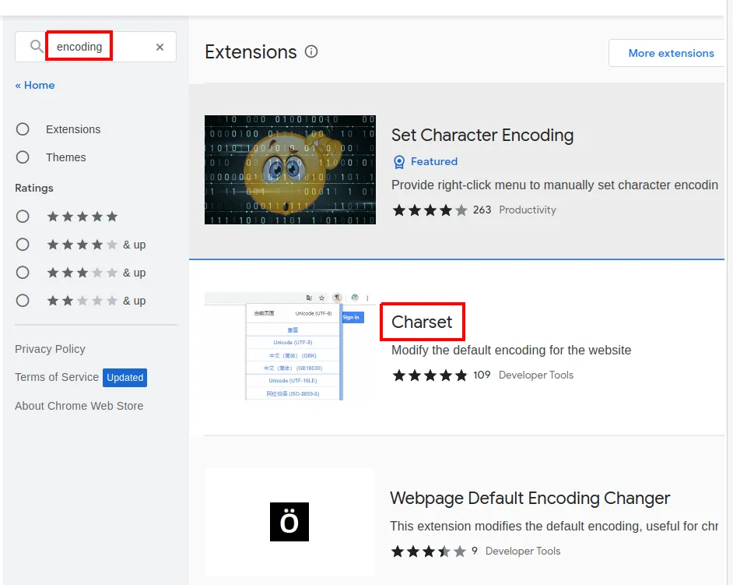733x585 pixels.
Task: Choose the five-star rating filter
Action: pos(23,217)
